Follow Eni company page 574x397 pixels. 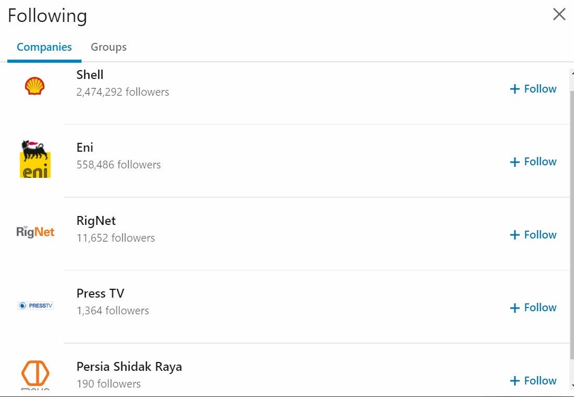(x=533, y=162)
